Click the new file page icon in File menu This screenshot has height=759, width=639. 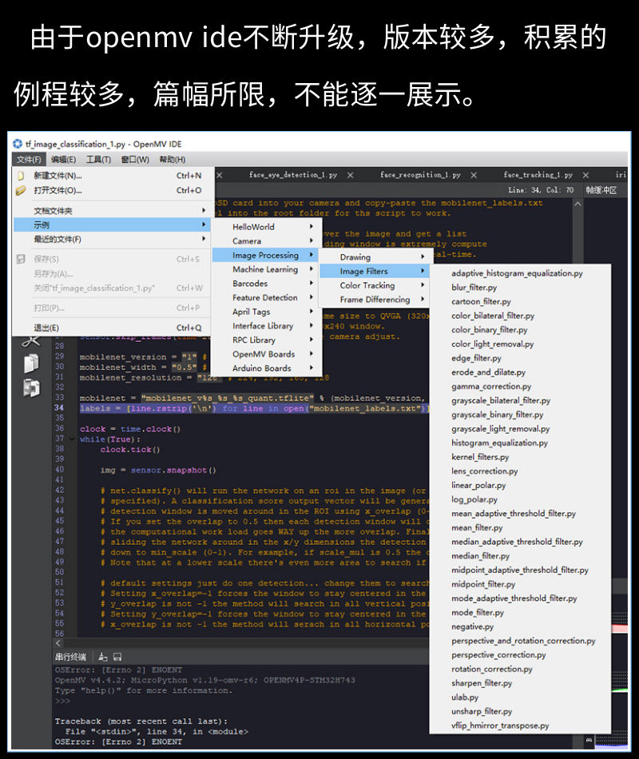21,176
